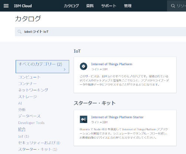Click the header search magnifier icon
186x154 pixels.
pos(173,6)
